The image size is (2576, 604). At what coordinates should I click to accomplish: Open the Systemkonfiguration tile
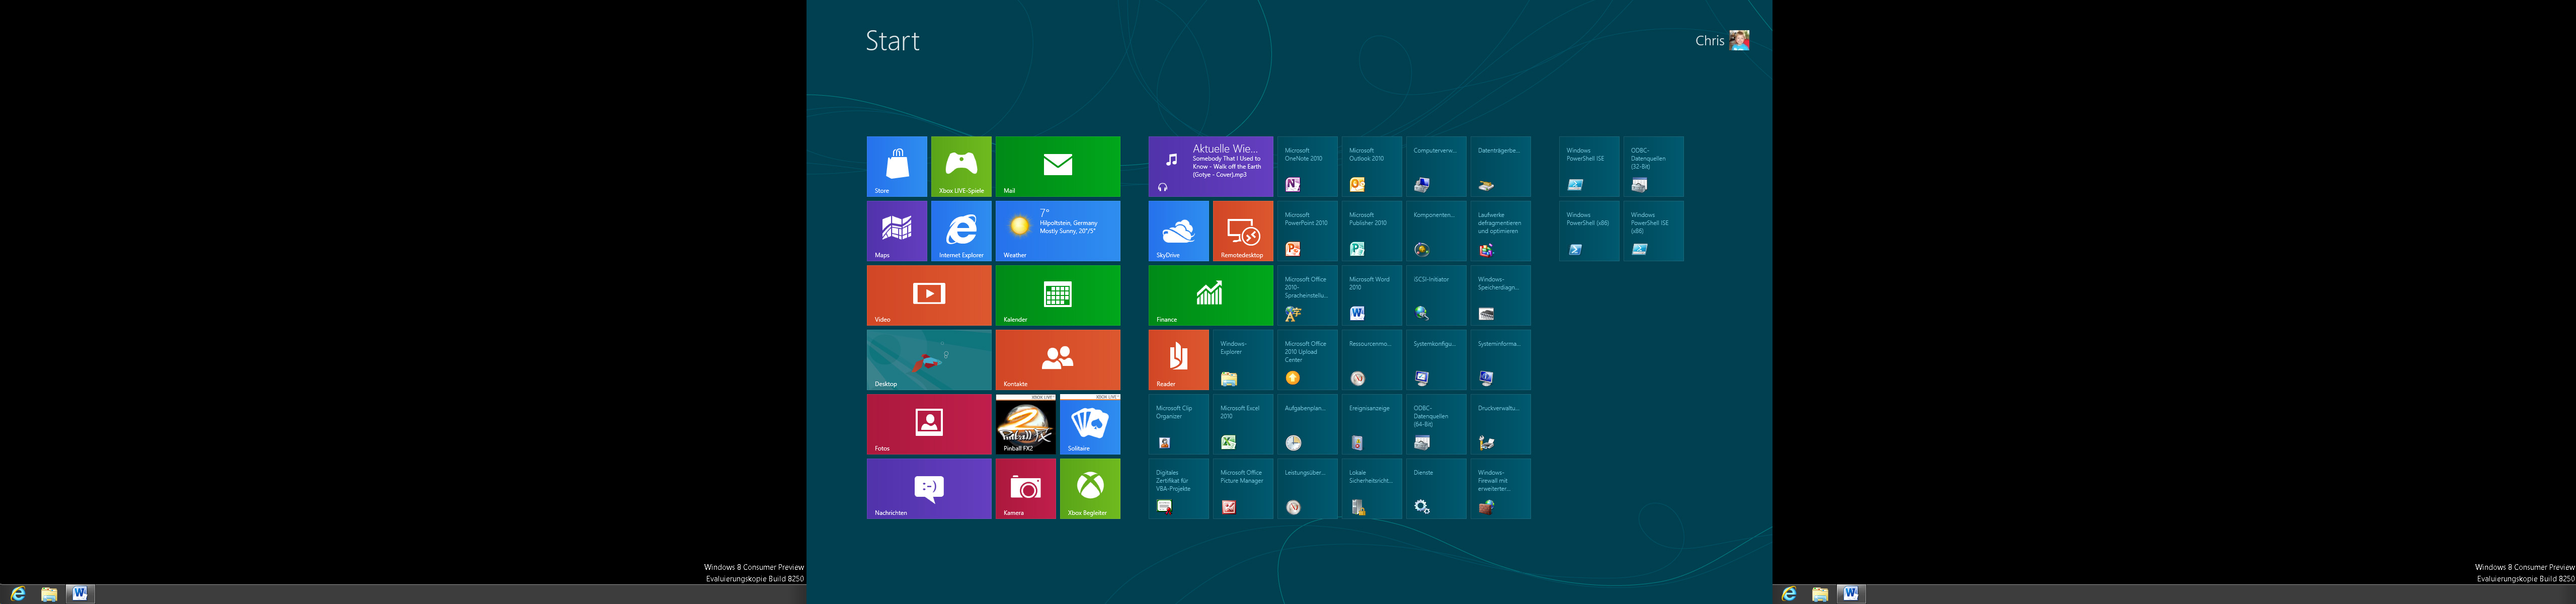[x=1436, y=360]
